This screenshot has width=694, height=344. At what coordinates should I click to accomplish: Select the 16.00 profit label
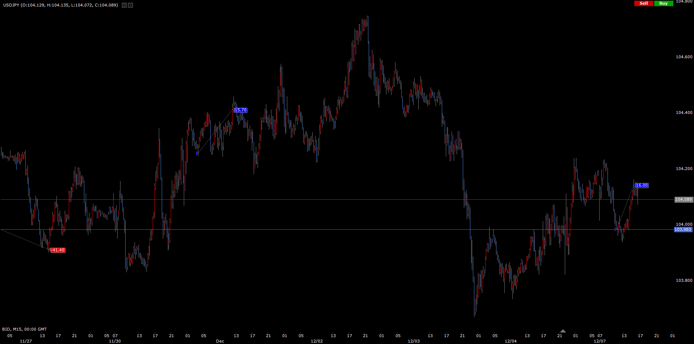(x=642, y=186)
